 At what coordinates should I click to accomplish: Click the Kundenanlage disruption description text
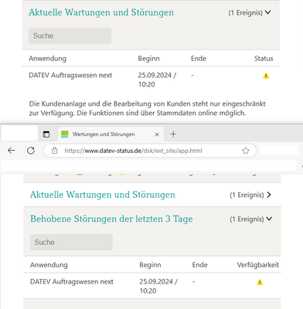point(147,108)
